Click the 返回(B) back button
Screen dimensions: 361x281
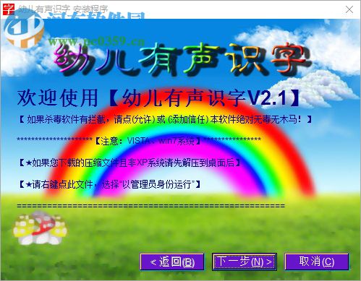172,261
